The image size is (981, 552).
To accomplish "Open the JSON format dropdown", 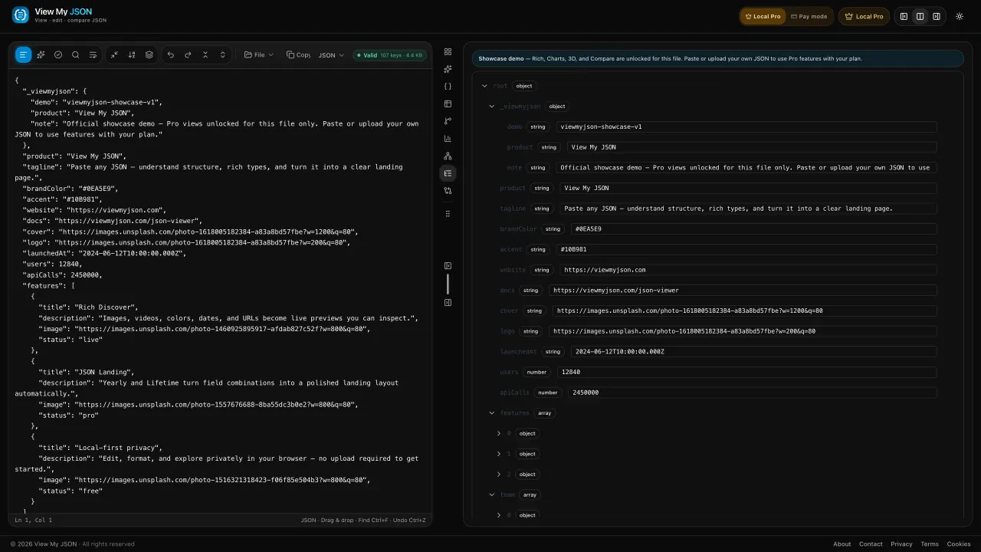I will (x=331, y=55).
